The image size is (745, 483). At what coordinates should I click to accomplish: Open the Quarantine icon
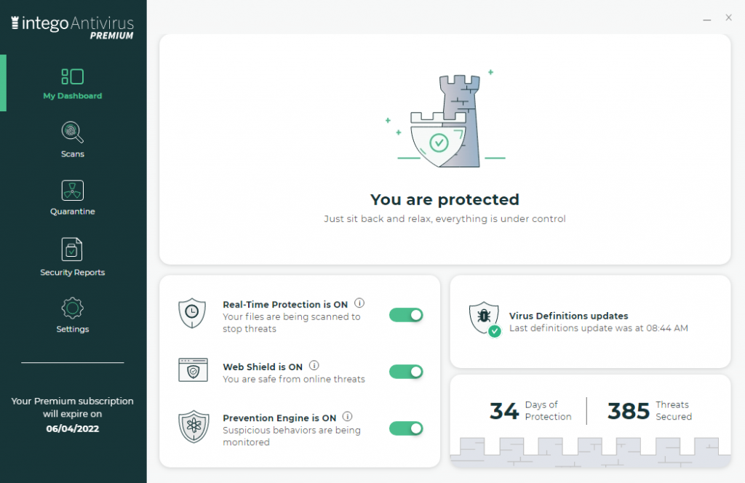(72, 191)
